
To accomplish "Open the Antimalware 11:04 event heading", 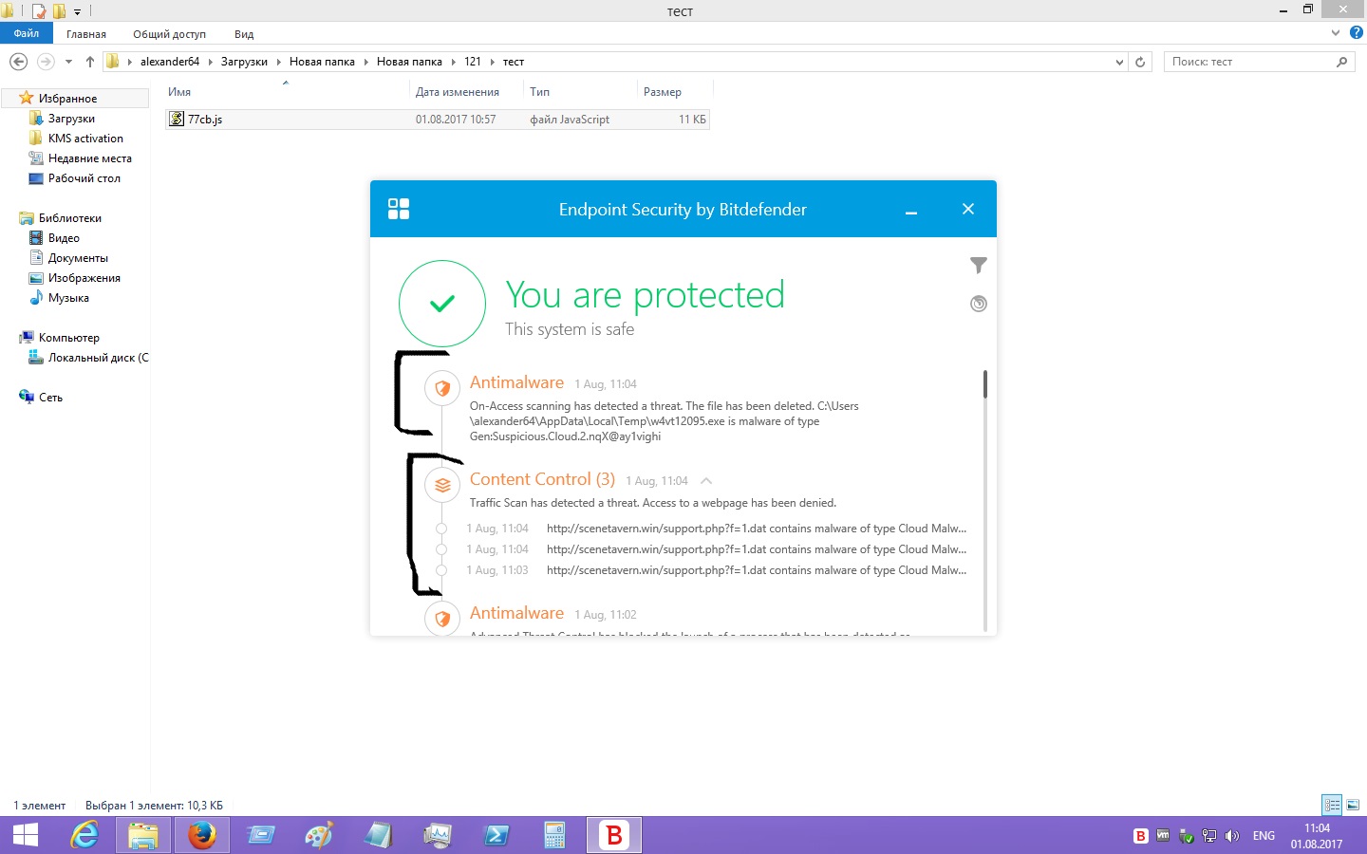I will click(x=516, y=382).
